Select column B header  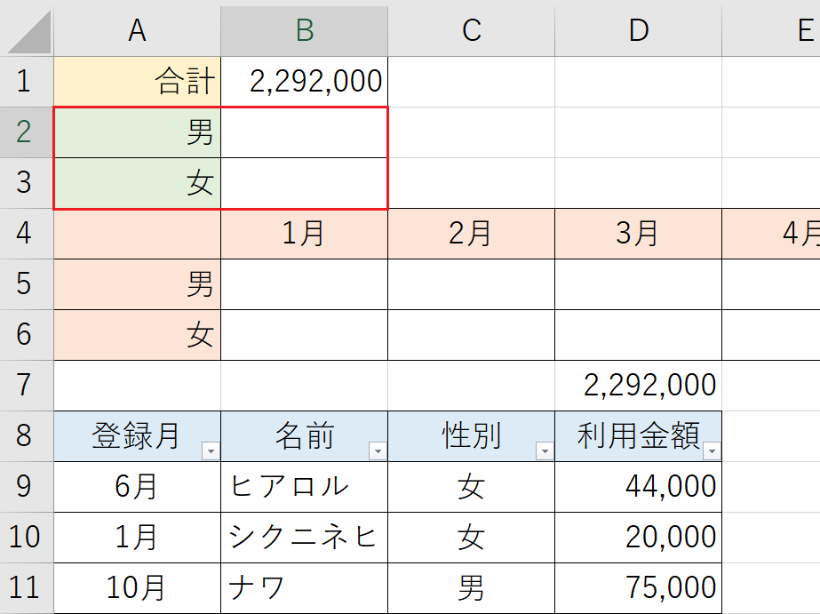[305, 30]
